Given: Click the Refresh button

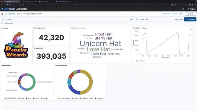Looking at the screenshot, I should pyautogui.click(x=190, y=19).
